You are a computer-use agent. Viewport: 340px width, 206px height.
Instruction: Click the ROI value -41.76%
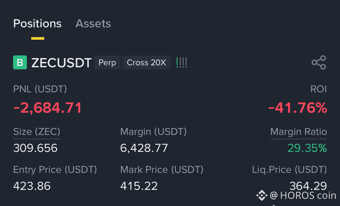(x=298, y=108)
